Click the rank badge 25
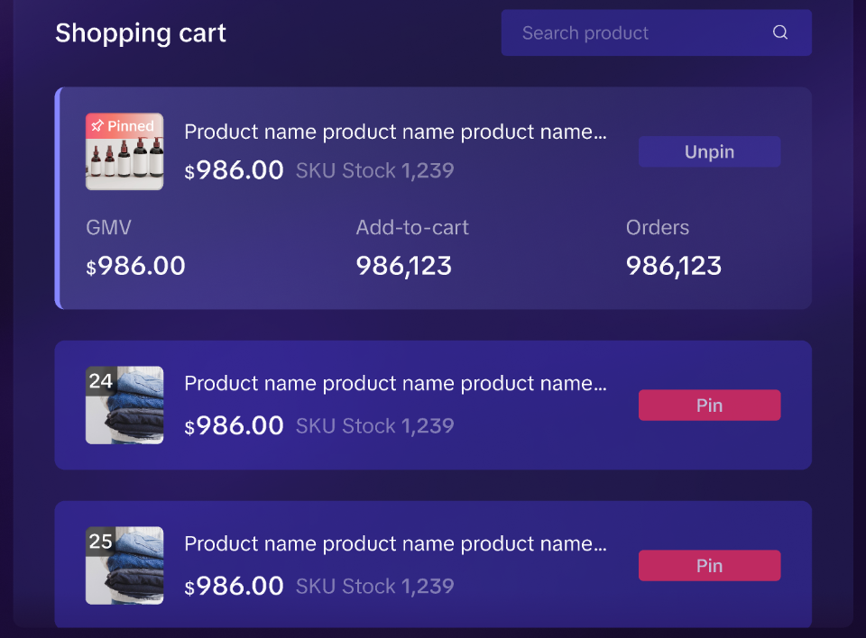This screenshot has width=866, height=638. point(101,541)
